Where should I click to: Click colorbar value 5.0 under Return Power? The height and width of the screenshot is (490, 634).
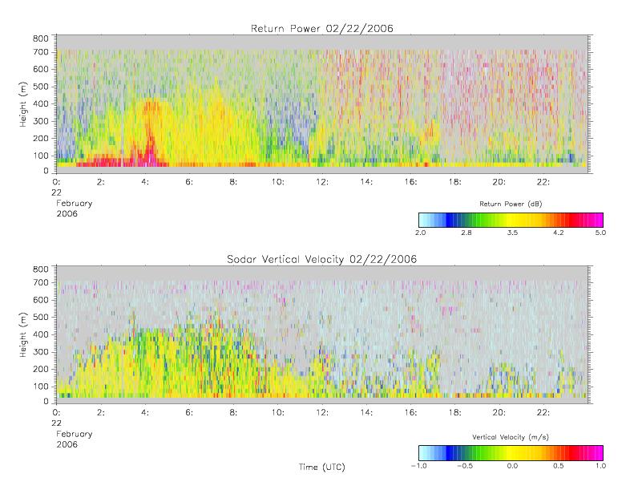tap(600, 233)
